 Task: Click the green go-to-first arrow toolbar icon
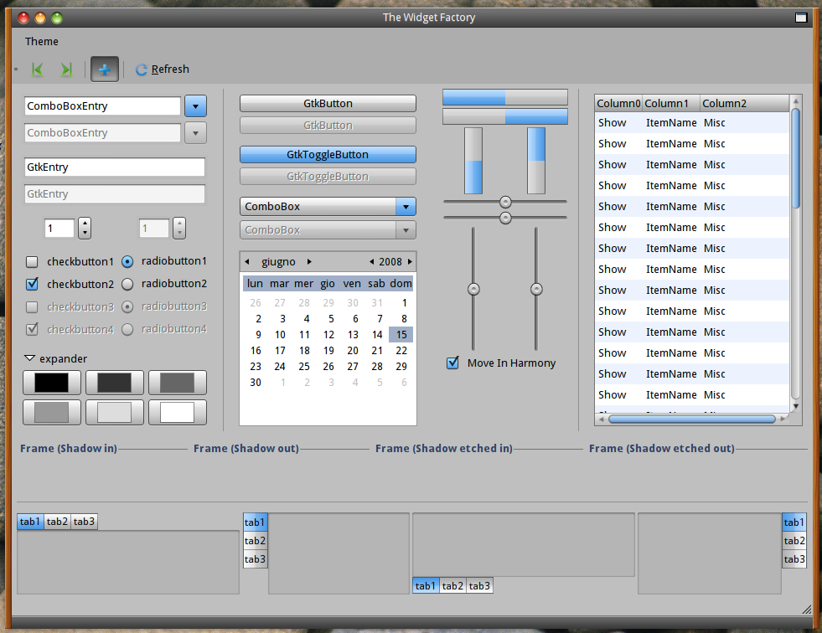pyautogui.click(x=37, y=69)
